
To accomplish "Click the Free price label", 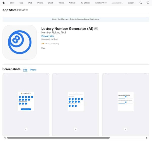I will [43, 48].
